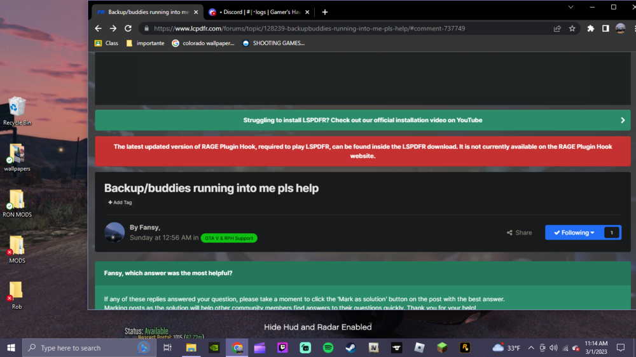Open MODS folder on desktop
The width and height of the screenshot is (636, 357).
click(17, 250)
